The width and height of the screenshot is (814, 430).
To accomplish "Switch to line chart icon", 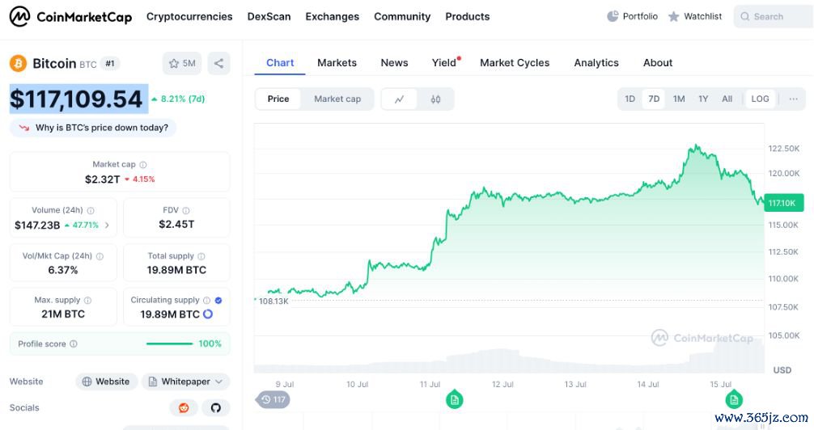I will coord(399,99).
